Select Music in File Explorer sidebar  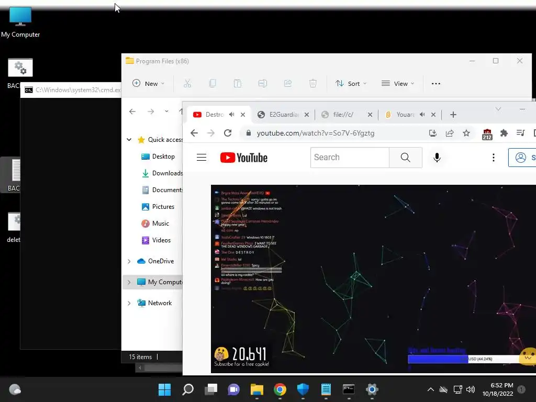click(x=155, y=224)
